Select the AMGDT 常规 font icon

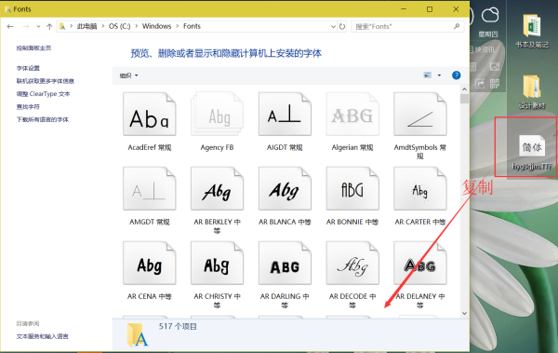pyautogui.click(x=150, y=189)
